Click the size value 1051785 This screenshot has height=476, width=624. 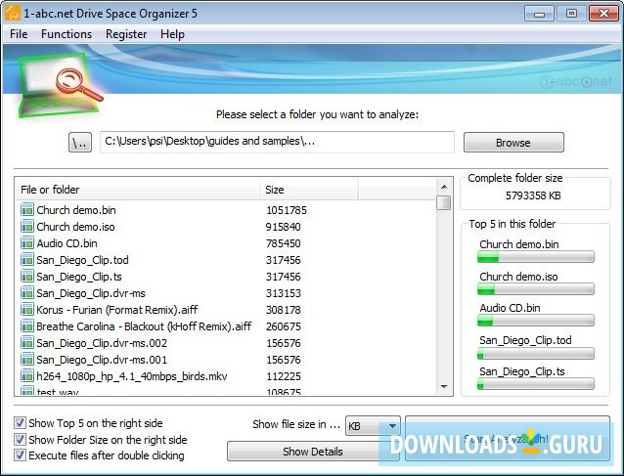pos(287,210)
